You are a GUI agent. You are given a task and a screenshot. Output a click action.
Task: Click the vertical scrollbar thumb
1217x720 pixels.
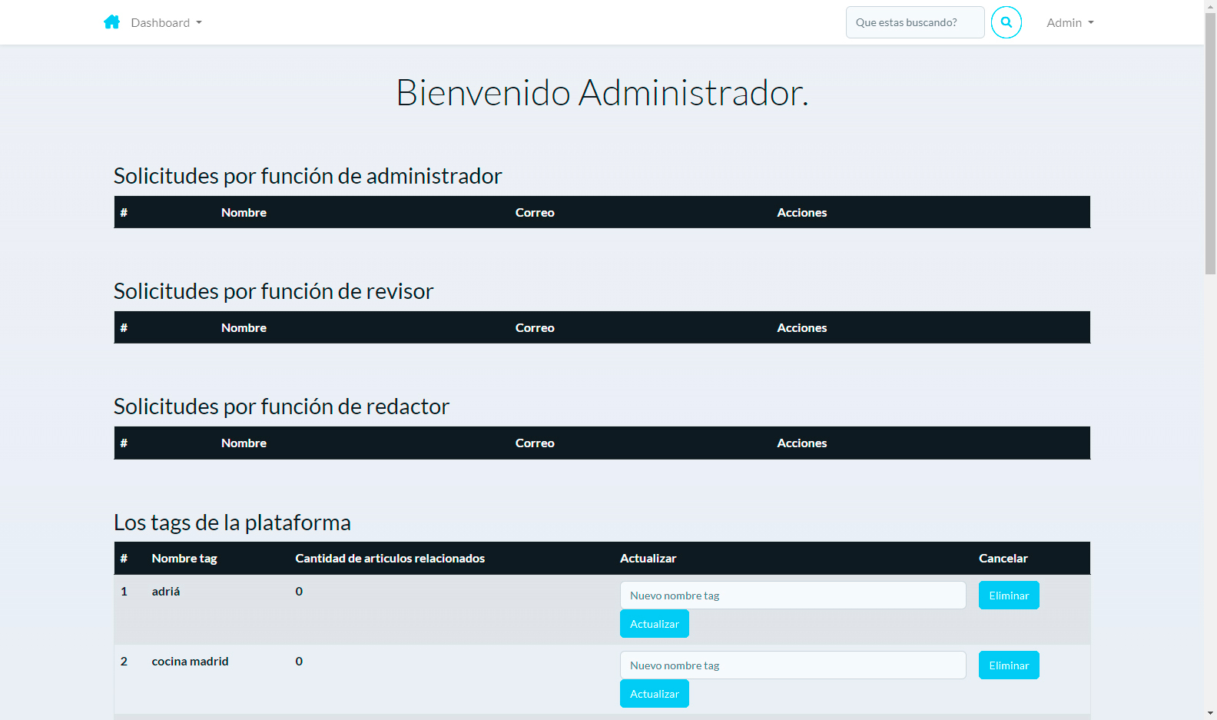[1210, 143]
